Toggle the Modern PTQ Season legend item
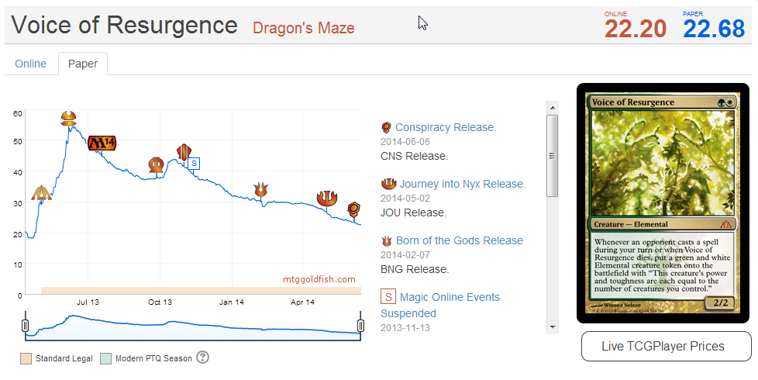Viewport: 758px width, 380px height. click(x=146, y=358)
